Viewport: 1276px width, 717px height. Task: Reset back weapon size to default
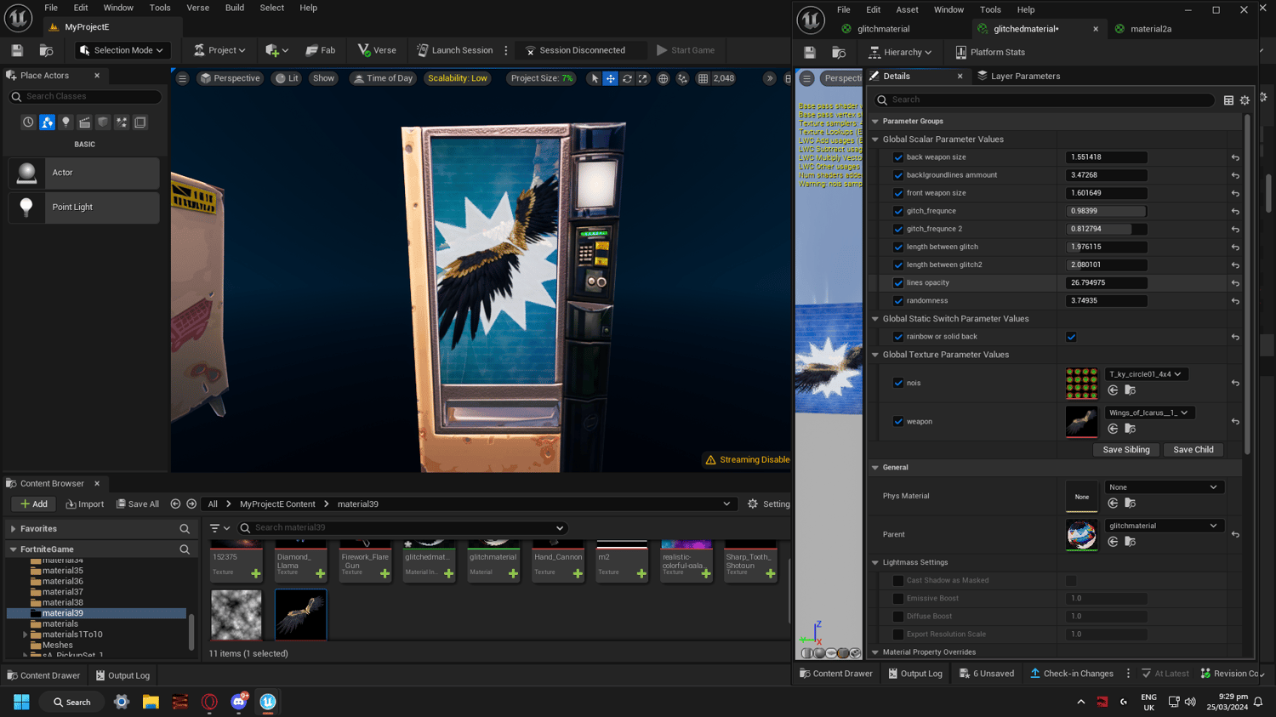[x=1235, y=157]
